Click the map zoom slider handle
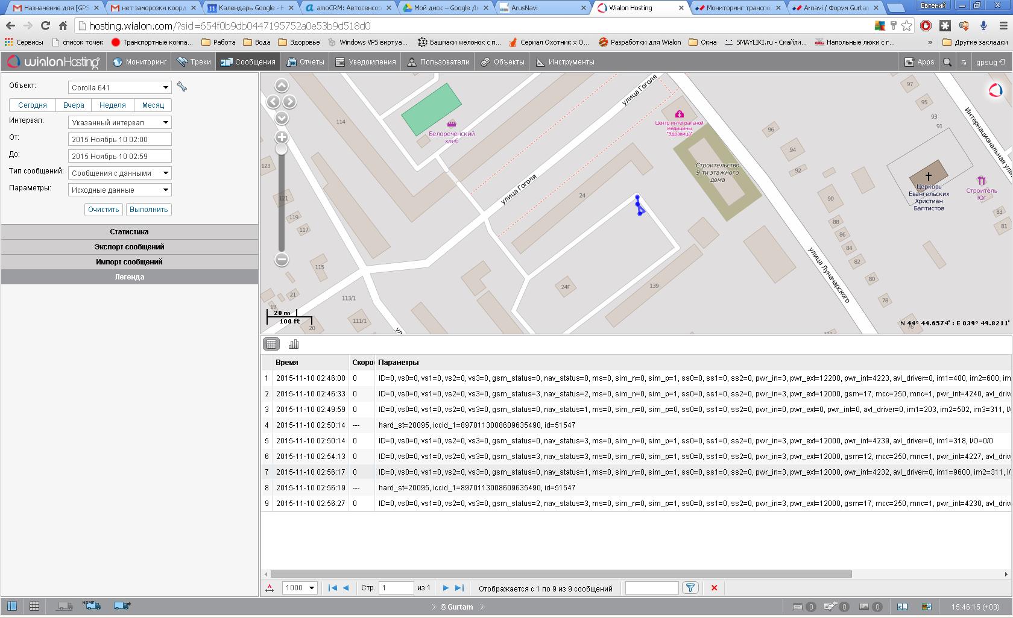 coord(281,149)
